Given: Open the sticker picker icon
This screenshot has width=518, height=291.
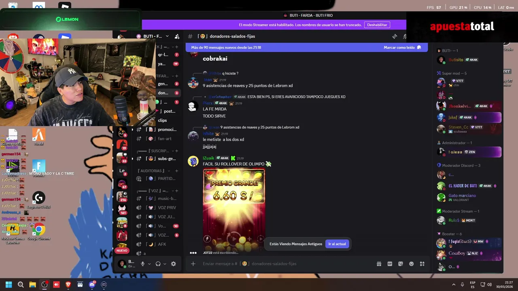Looking at the screenshot, I should tap(401, 264).
